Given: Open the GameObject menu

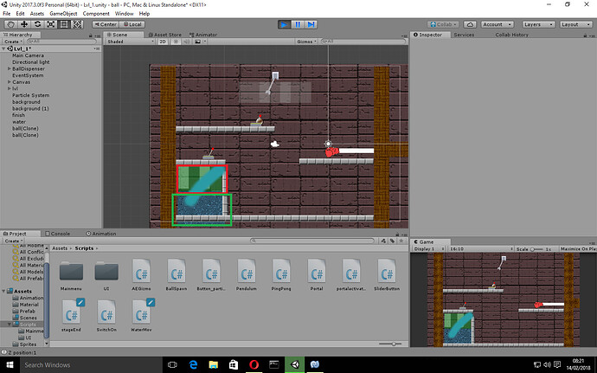Looking at the screenshot, I should click(x=61, y=14).
